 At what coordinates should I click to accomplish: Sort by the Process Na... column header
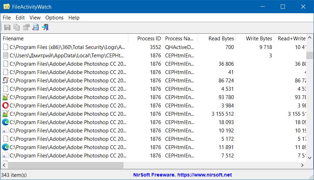(x=180, y=39)
